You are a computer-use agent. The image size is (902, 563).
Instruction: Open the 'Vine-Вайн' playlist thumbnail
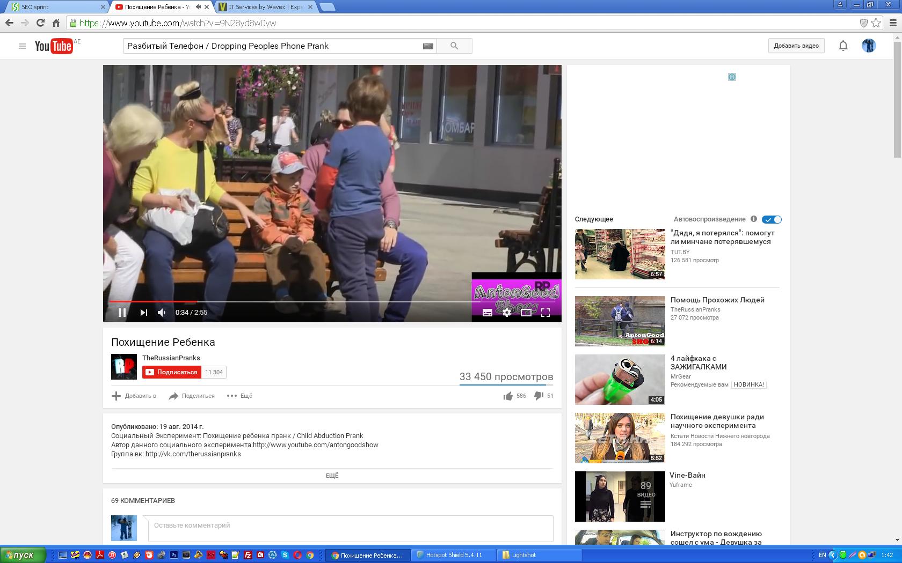tap(620, 497)
